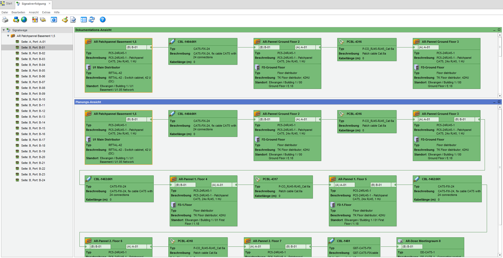Viewport: 503px width, 258px height.
Task: Select tree item Seite: A, Port: A-01
Action: pos(33,42)
